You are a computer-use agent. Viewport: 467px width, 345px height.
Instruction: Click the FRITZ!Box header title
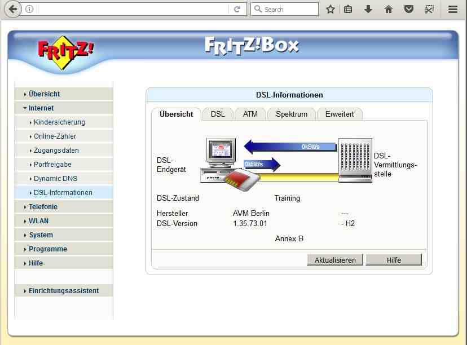252,46
